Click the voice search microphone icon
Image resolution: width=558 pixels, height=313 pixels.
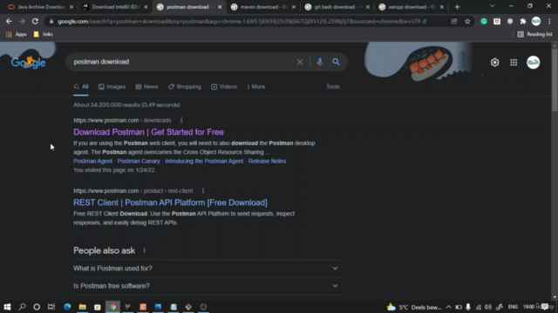(320, 62)
